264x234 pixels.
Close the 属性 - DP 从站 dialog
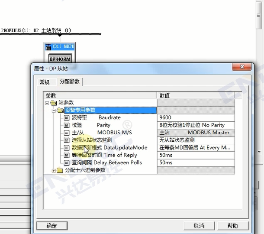(242, 67)
